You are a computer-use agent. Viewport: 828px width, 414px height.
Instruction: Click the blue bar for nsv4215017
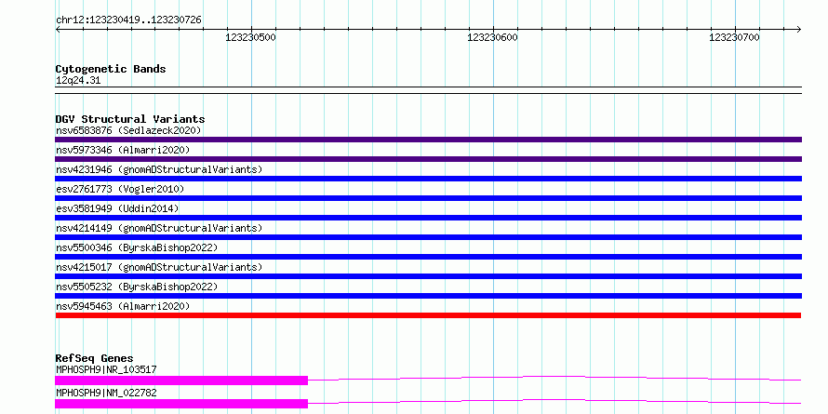point(428,276)
